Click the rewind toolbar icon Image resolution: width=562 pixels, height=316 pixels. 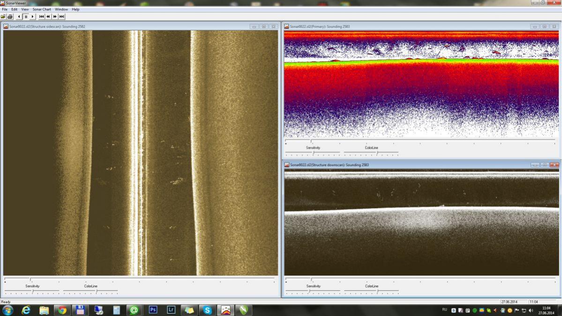[x=48, y=16]
